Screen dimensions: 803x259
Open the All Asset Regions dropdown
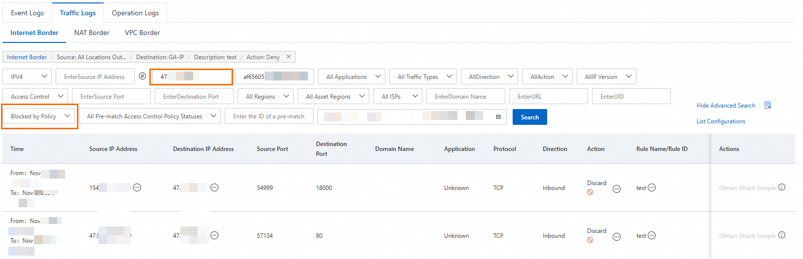click(333, 96)
